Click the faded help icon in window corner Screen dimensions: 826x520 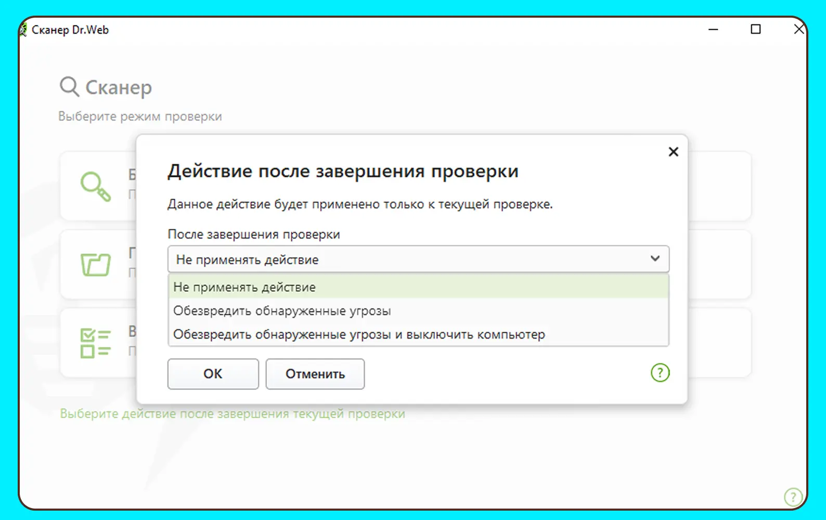tap(793, 497)
